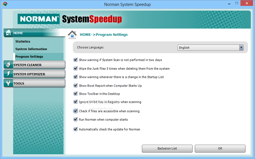This screenshot has width=255, height=159.
Task: Toggle Automatically check update for Norman
Action: tap(76, 129)
